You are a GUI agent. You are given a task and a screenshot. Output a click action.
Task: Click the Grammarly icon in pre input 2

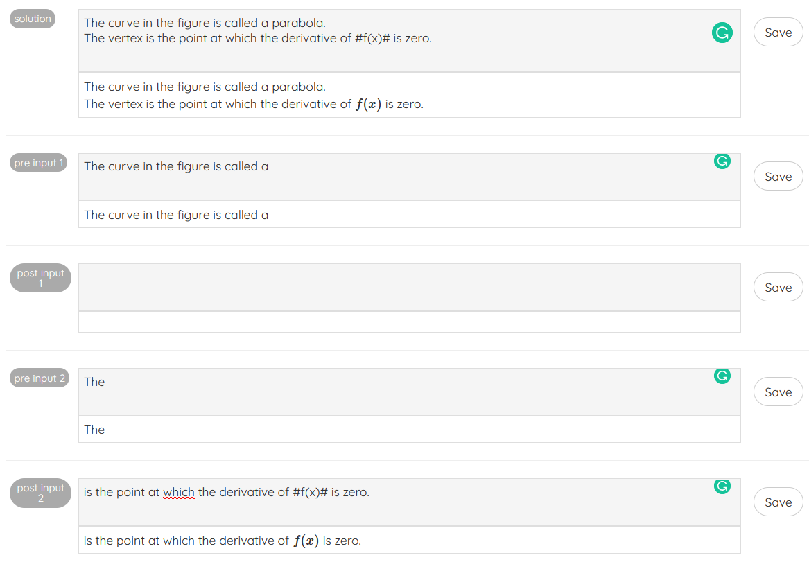pyautogui.click(x=722, y=376)
